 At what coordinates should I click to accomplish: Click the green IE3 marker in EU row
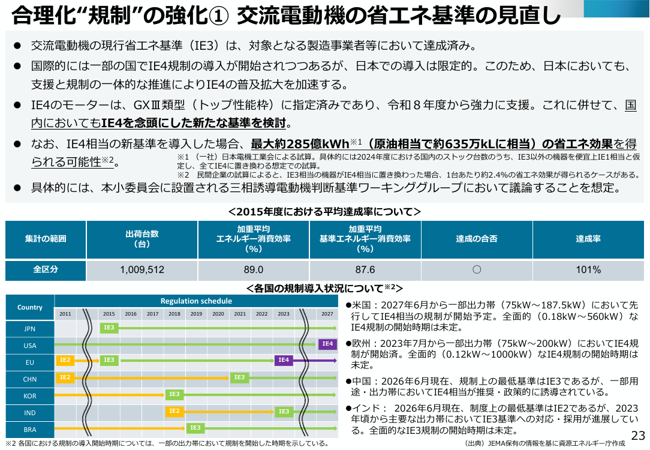[x=109, y=360]
